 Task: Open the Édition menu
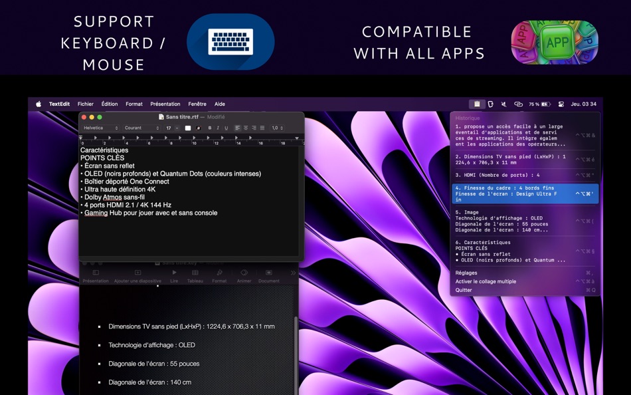coord(110,104)
